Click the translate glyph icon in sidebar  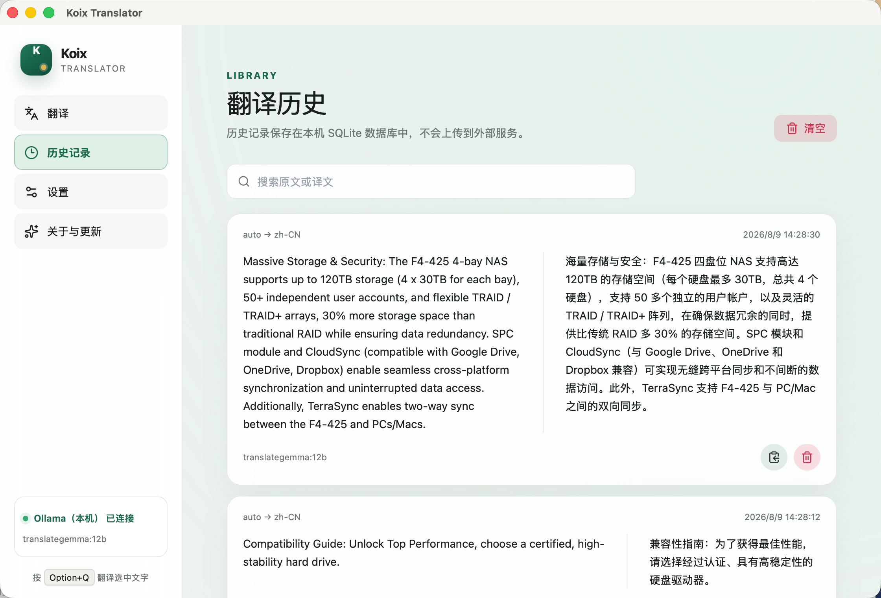click(31, 113)
